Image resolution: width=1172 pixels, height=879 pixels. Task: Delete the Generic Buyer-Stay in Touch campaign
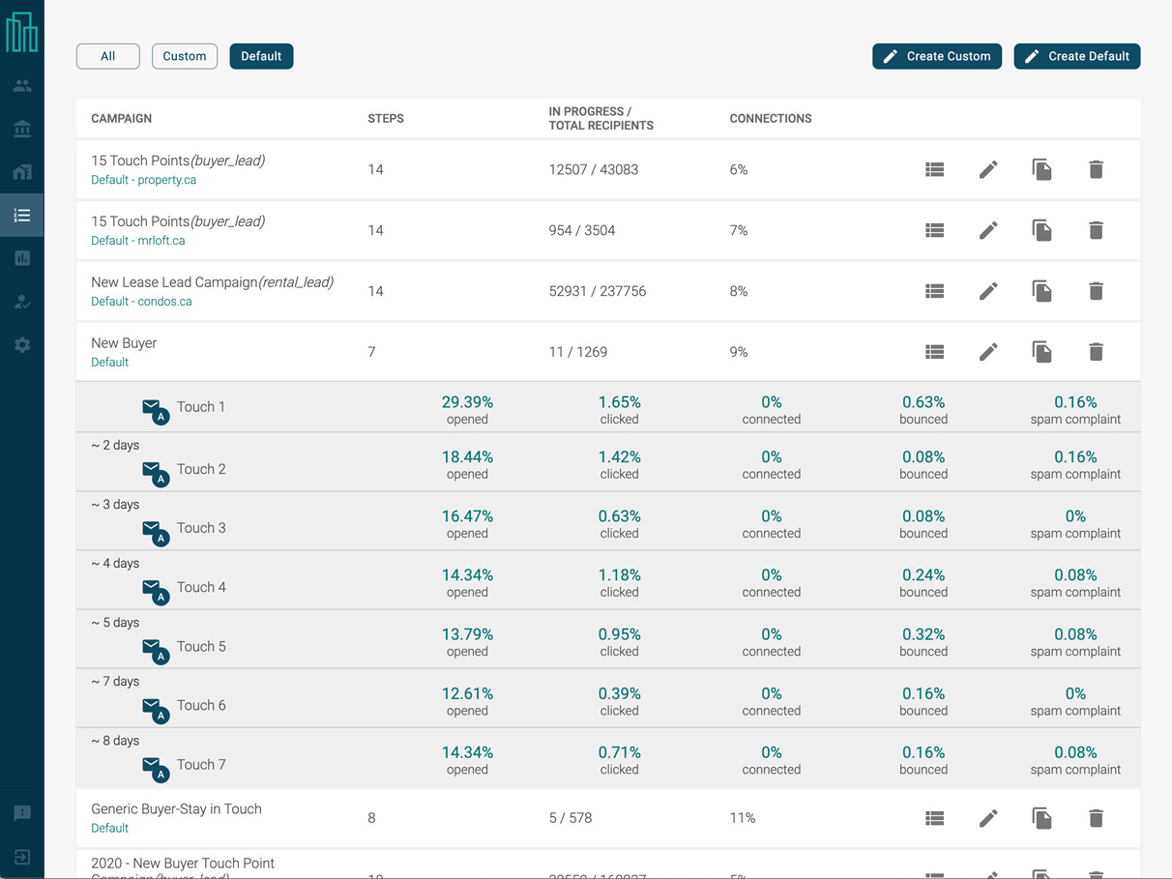point(1096,818)
